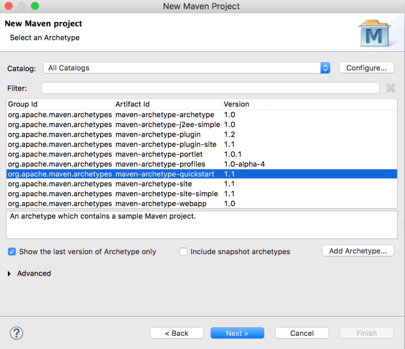Close the window with red button
Screen dimensions: 405x349
[9, 6]
